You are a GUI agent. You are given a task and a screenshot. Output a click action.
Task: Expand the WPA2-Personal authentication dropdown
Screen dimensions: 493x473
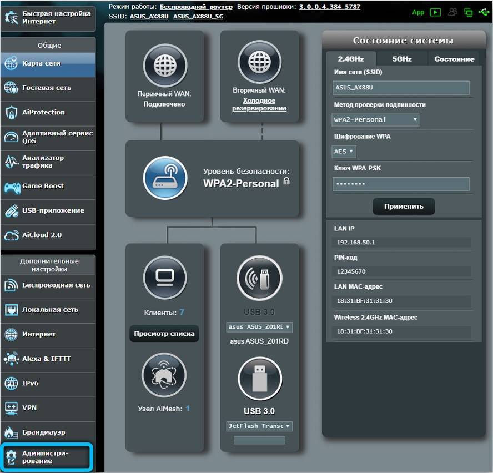click(x=376, y=120)
